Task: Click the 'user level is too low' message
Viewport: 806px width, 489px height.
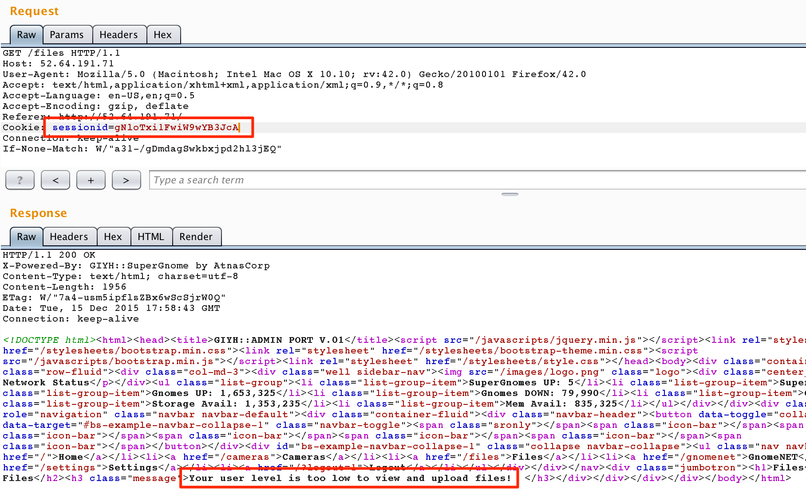Action: [x=350, y=478]
